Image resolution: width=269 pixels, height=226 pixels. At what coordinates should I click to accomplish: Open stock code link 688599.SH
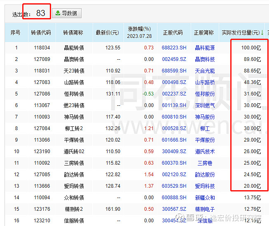pos(174,71)
